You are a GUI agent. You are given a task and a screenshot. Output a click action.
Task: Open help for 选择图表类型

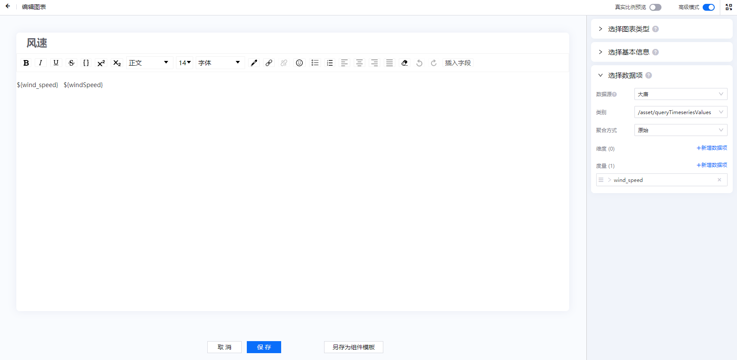(x=655, y=29)
